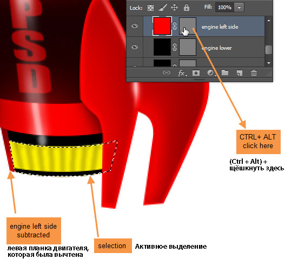This screenshot has height=259, width=285.
Task: Click layers panel scroll down arrow
Action: tap(269, 63)
